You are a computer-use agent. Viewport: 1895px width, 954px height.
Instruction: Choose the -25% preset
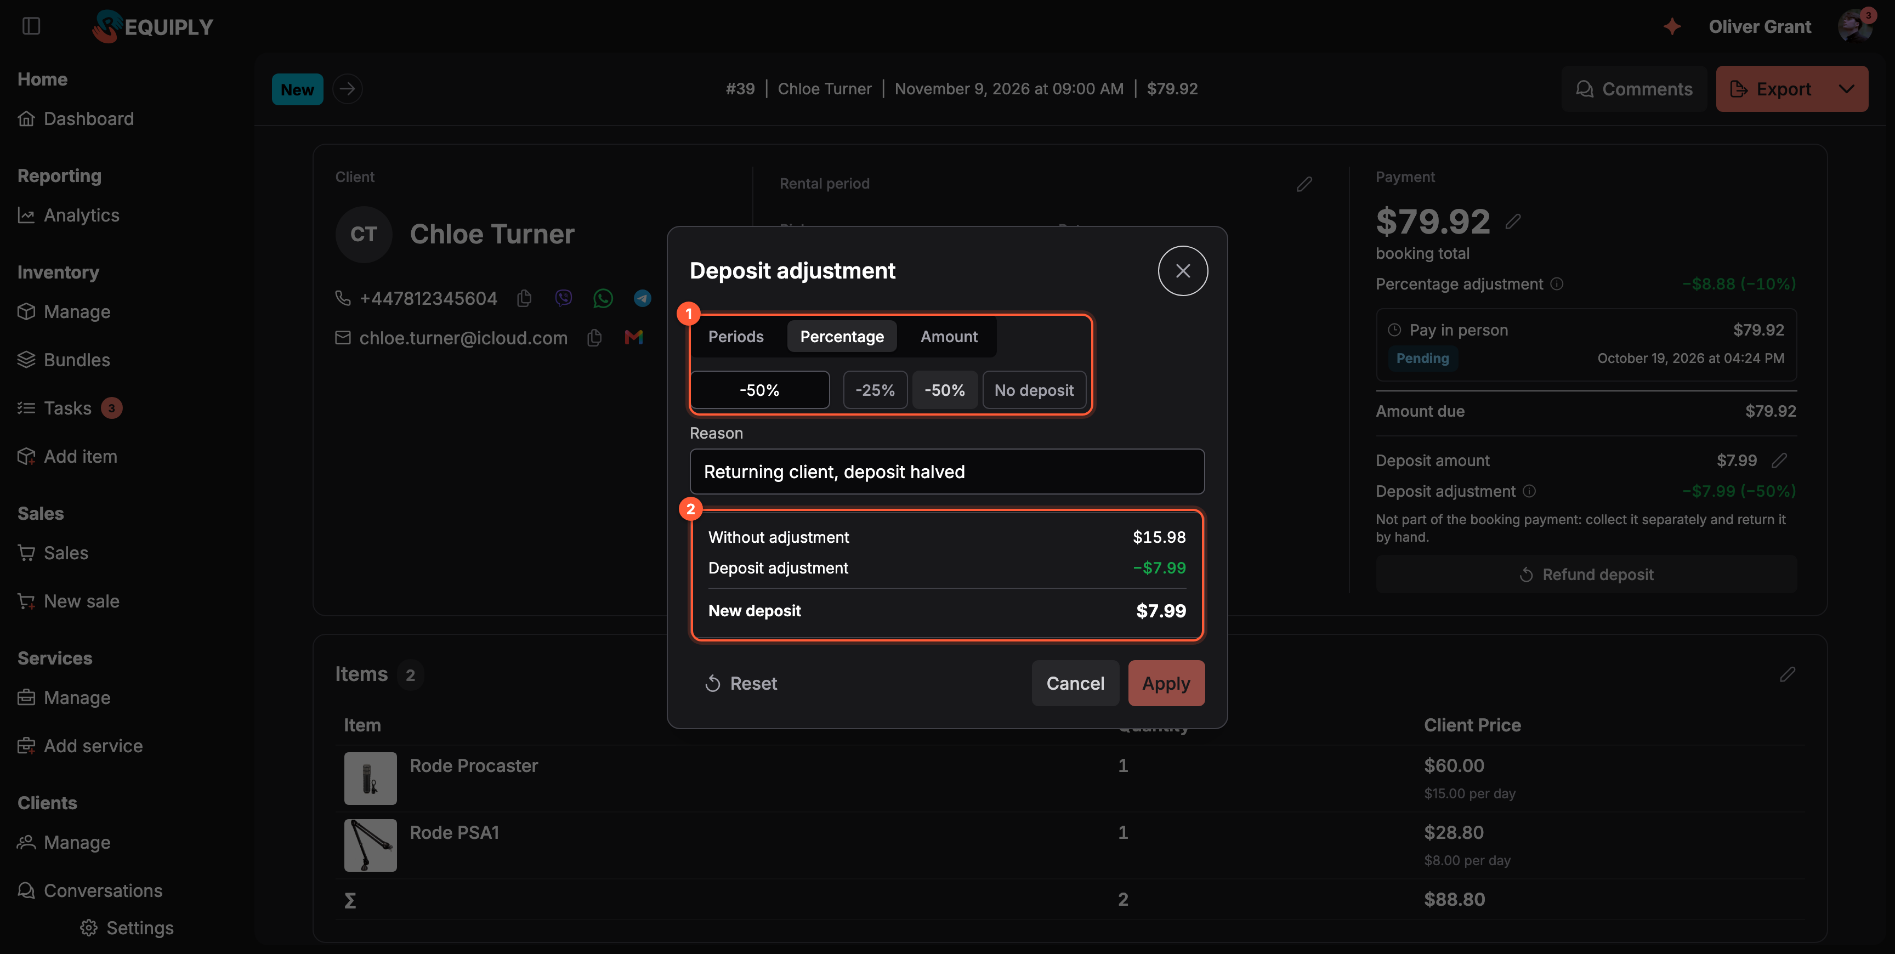click(875, 390)
